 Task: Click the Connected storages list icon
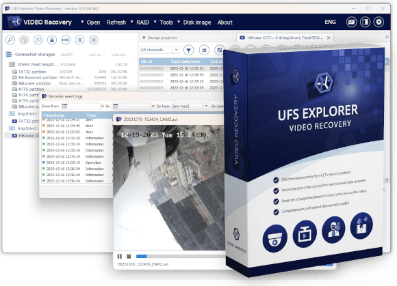pyautogui.click(x=9, y=55)
